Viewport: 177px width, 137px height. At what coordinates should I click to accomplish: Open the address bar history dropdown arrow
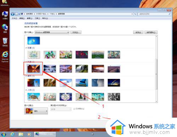click(132, 14)
